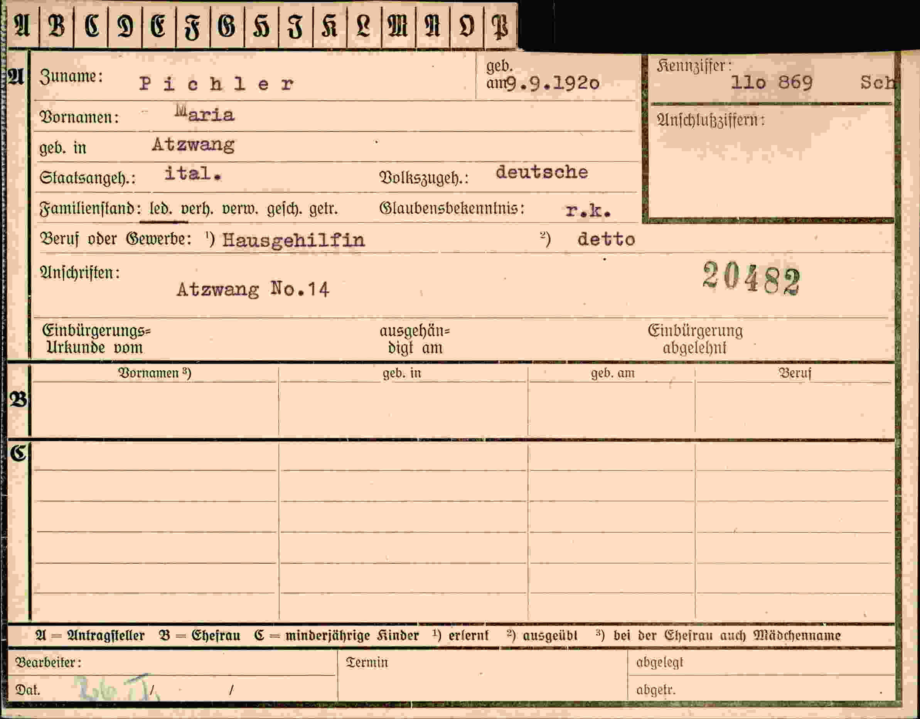Click the first name 'Maria'

click(x=205, y=114)
